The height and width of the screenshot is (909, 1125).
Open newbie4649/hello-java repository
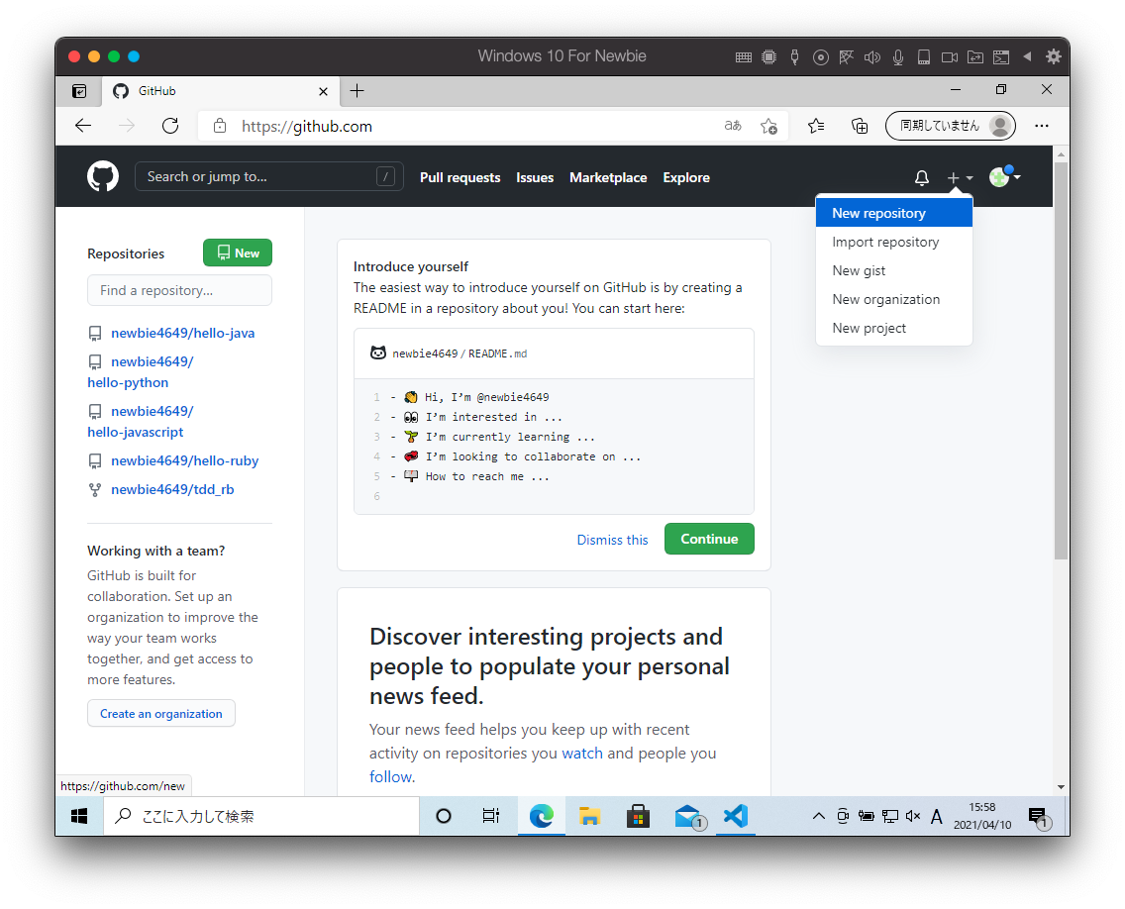point(182,333)
